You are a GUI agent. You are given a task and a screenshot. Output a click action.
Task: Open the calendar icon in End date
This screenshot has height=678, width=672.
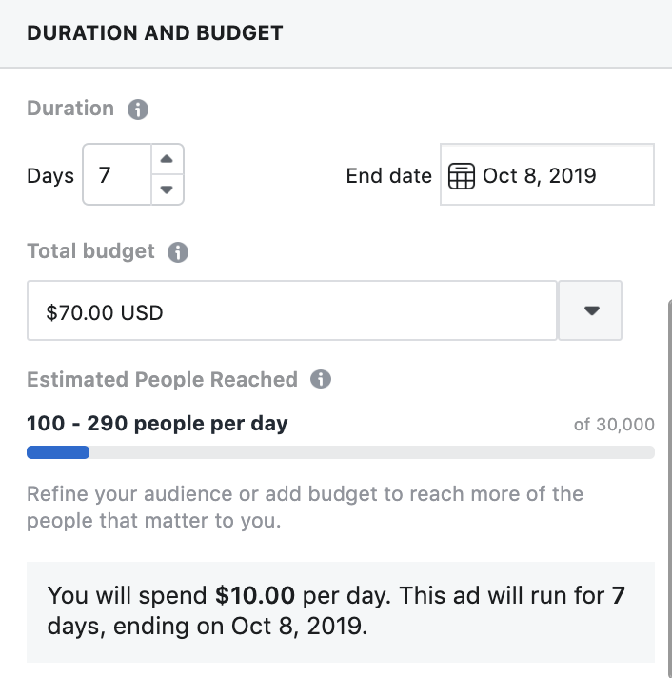462,176
